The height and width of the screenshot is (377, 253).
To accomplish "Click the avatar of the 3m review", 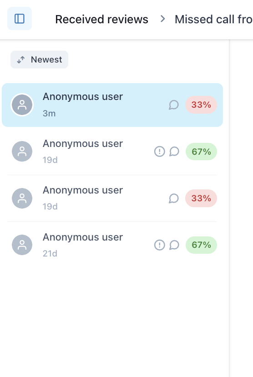I will (22, 105).
